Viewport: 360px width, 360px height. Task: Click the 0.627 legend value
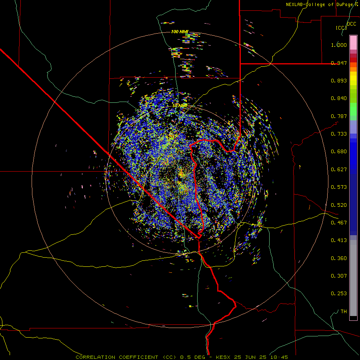click(339, 170)
